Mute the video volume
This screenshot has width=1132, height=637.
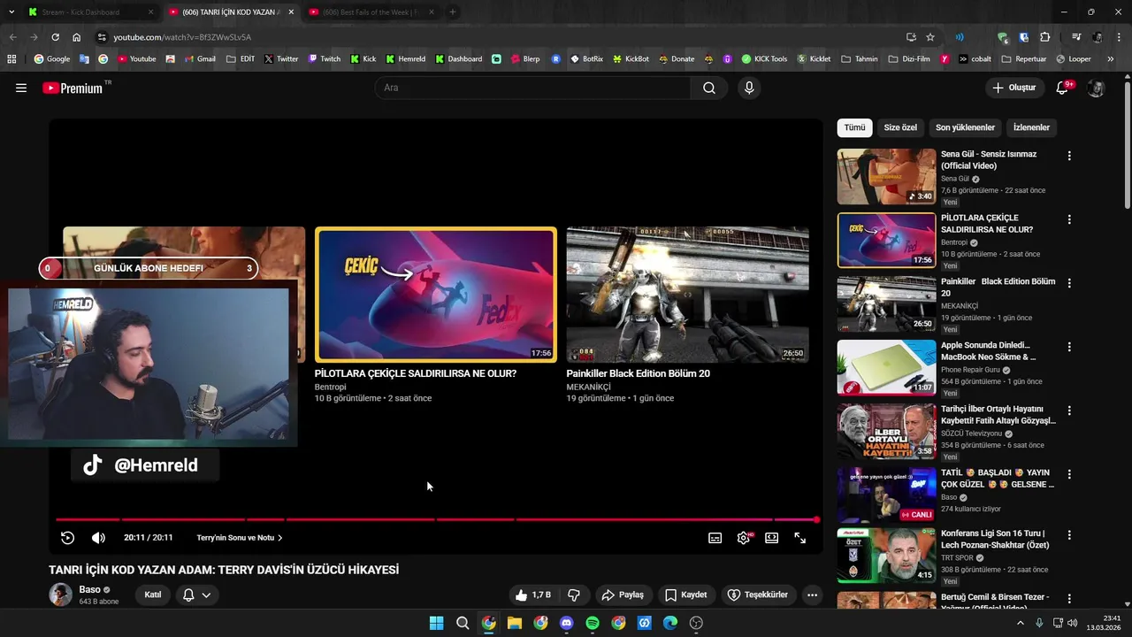pos(98,538)
